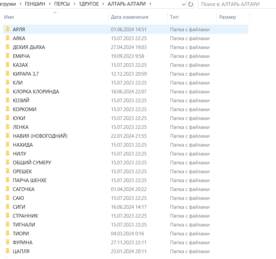Click the folder icon beside ЕМИЧА
The width and height of the screenshot is (276, 259).
click(8, 56)
